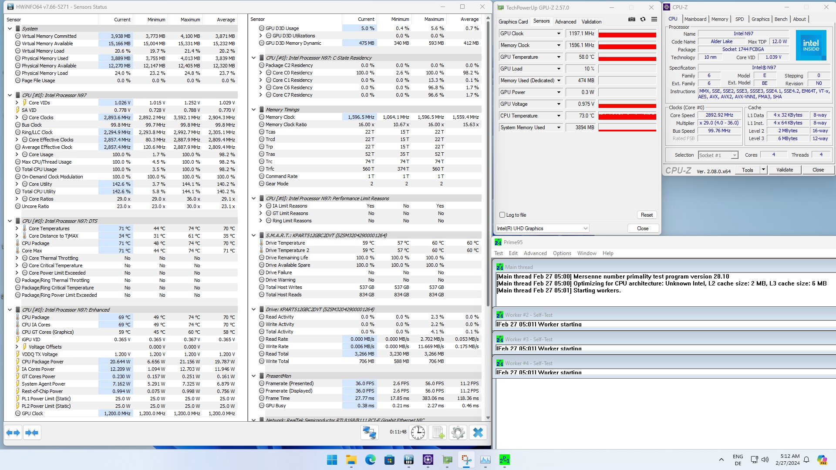The width and height of the screenshot is (836, 470).
Task: Open HWiNFO sensor settings gear
Action: (458, 433)
